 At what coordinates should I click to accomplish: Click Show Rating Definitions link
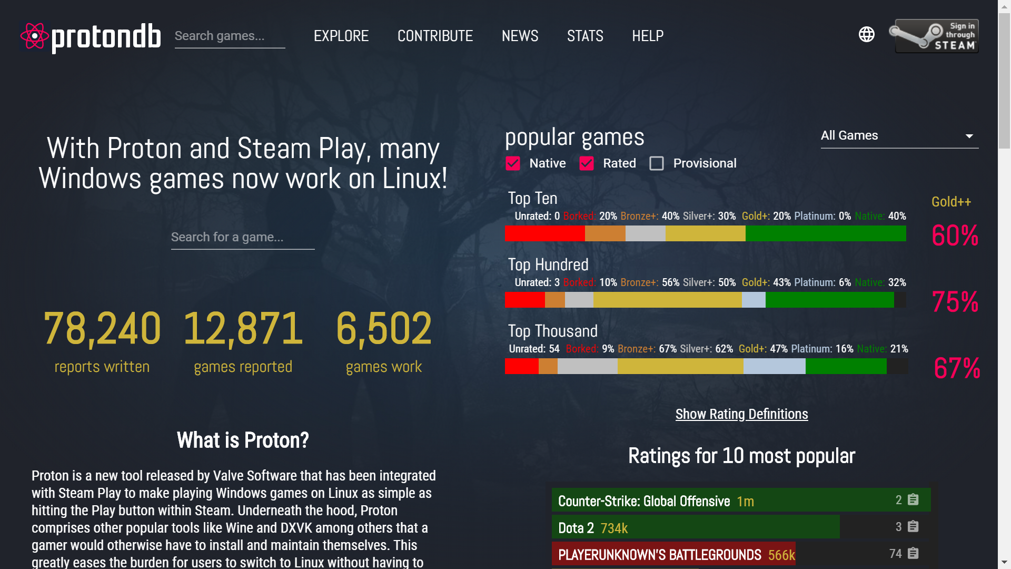point(741,414)
